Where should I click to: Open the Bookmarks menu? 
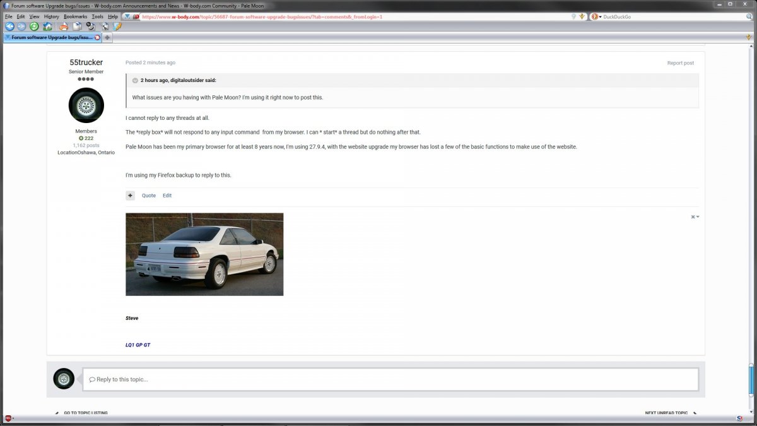click(75, 16)
